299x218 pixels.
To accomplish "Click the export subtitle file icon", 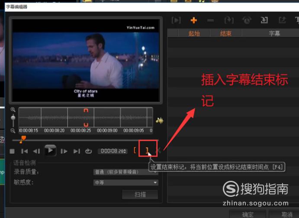I will [282, 20].
